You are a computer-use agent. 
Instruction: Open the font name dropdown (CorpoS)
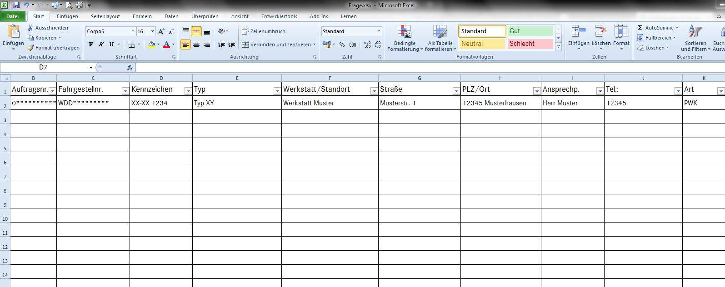click(133, 31)
